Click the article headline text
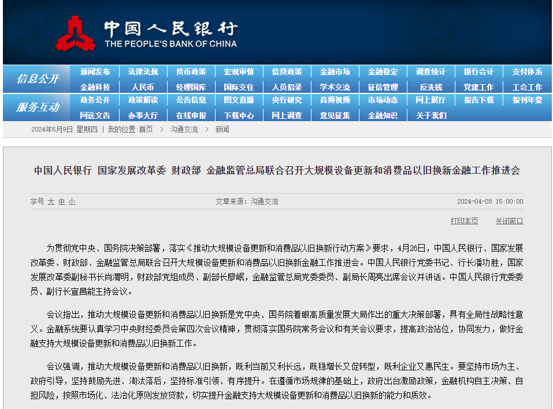This screenshot has width=553, height=409. (277, 171)
